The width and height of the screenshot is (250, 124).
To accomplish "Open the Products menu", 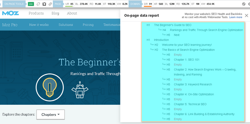I will pyautogui.click(x=36, y=13).
